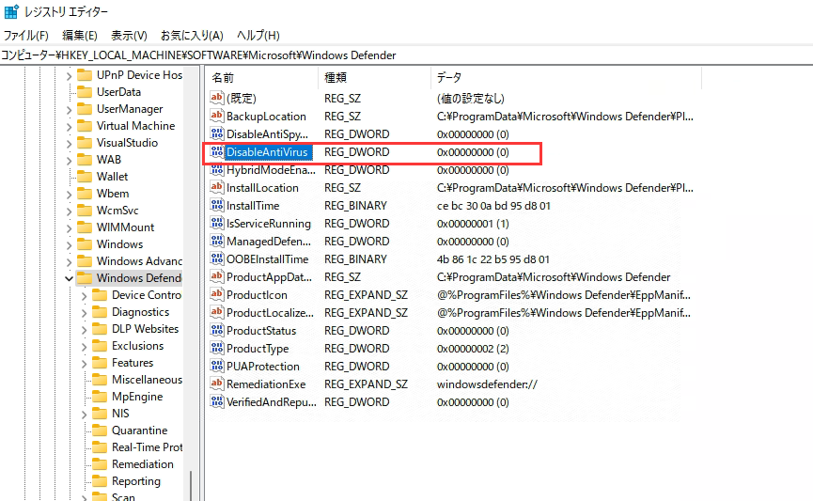Viewport: 813px width, 501px height.
Task: Select the Reporting folder icon
Action: [x=99, y=480]
